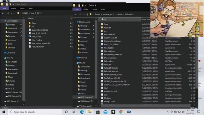The image size is (204, 115).
Task: Click 'steamapps' breadcrumb in address bar
Action: click(x=107, y=14)
